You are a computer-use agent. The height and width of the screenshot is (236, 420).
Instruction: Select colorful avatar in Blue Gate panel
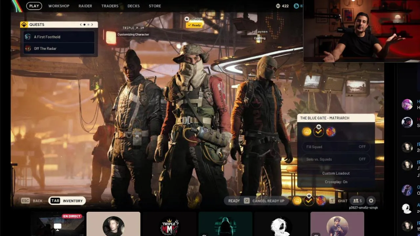pyautogui.click(x=331, y=131)
